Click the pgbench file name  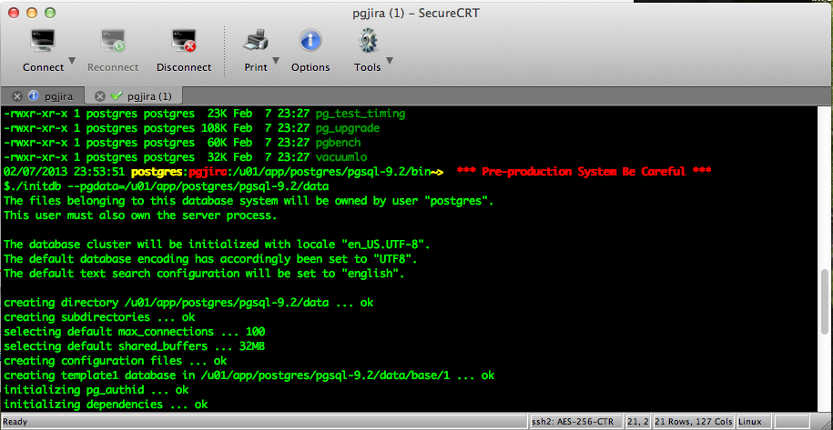pos(338,143)
